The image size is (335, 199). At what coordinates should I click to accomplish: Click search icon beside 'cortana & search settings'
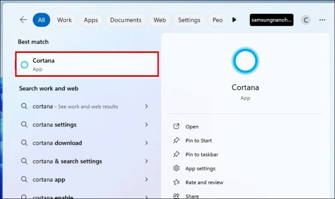[x=24, y=161]
